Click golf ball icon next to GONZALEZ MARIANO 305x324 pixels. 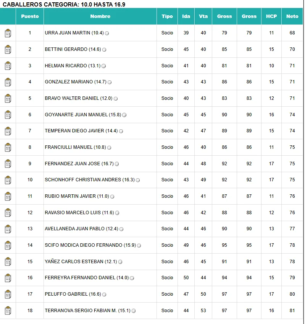click(110, 82)
